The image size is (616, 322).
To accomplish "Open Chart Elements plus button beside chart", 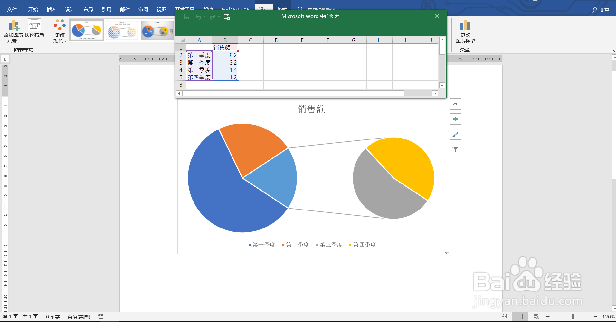I will [455, 119].
